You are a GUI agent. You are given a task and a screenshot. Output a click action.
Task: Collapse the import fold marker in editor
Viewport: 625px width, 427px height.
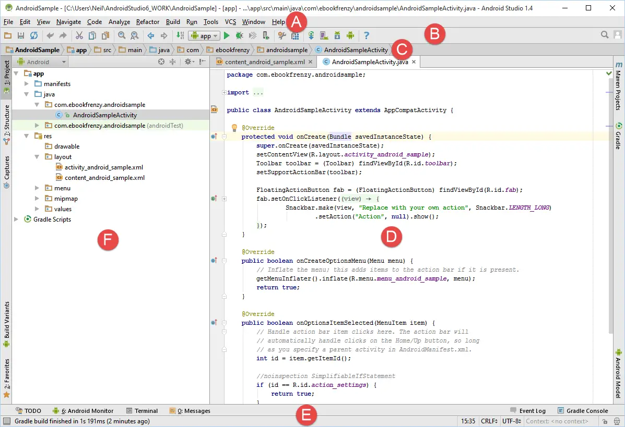click(x=225, y=93)
